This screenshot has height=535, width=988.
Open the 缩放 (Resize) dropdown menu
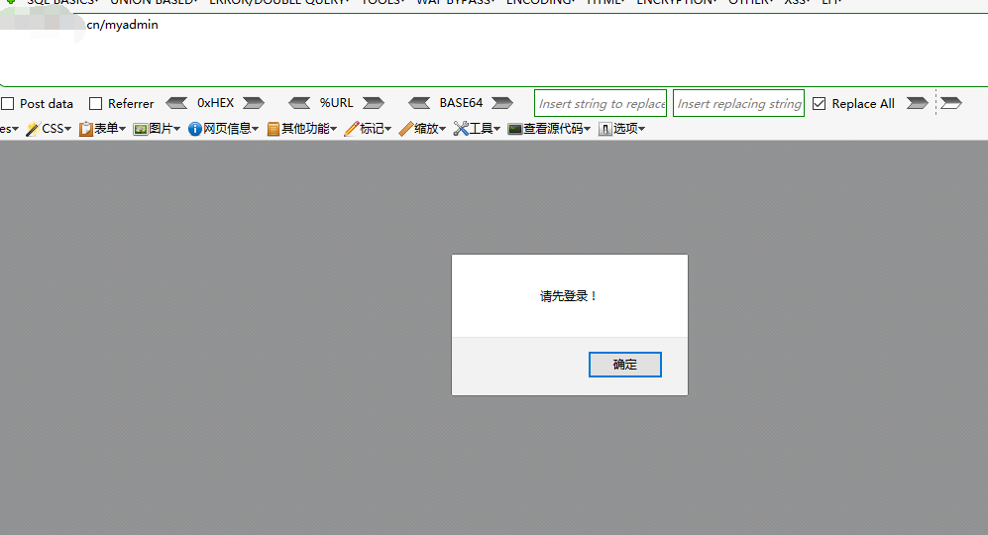coord(422,129)
